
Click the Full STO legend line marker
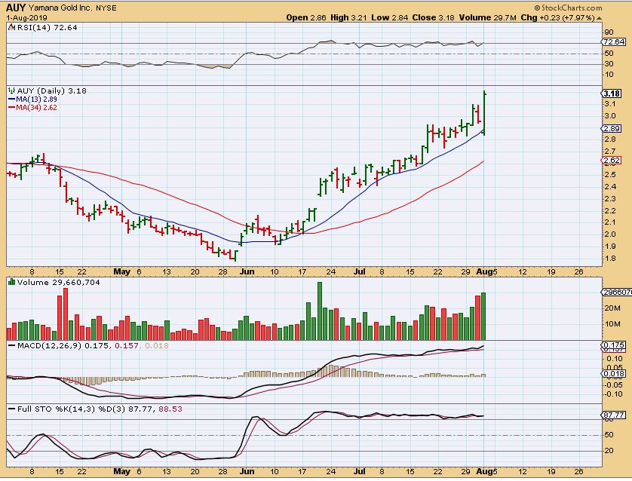coord(11,409)
